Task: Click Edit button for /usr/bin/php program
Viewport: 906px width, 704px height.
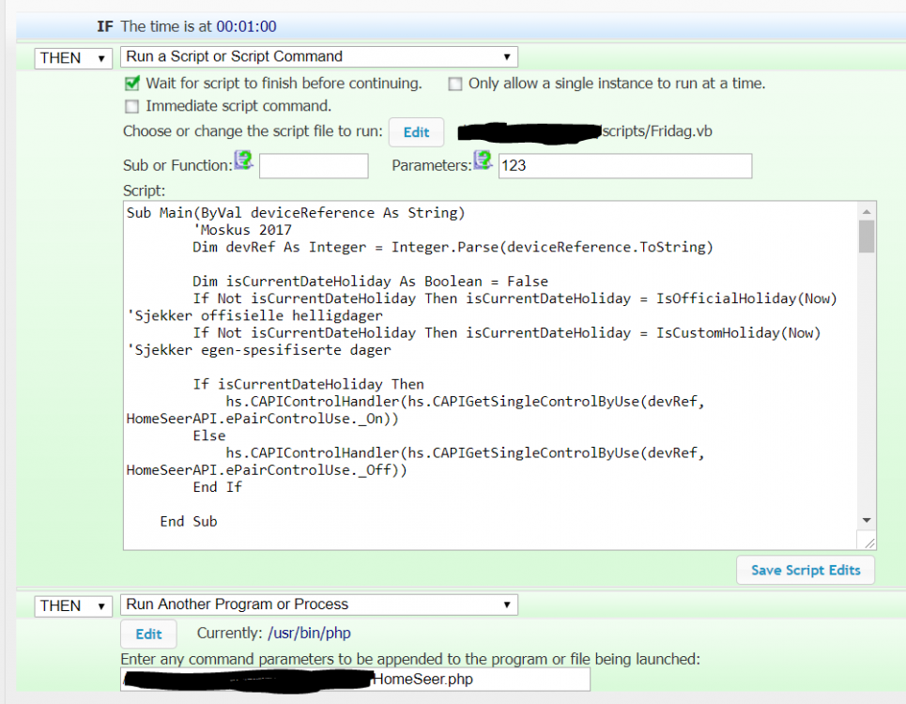Action: pyautogui.click(x=149, y=635)
